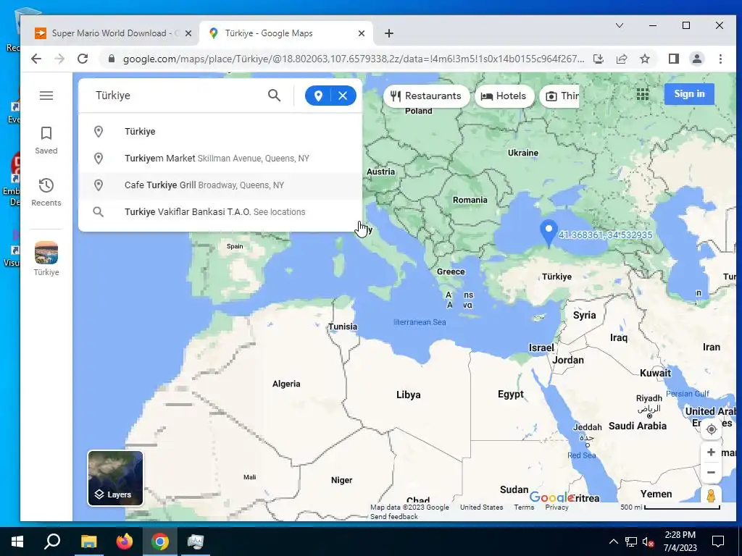The image size is (742, 556).
Task: Open the Google apps grid
Action: tap(643, 94)
